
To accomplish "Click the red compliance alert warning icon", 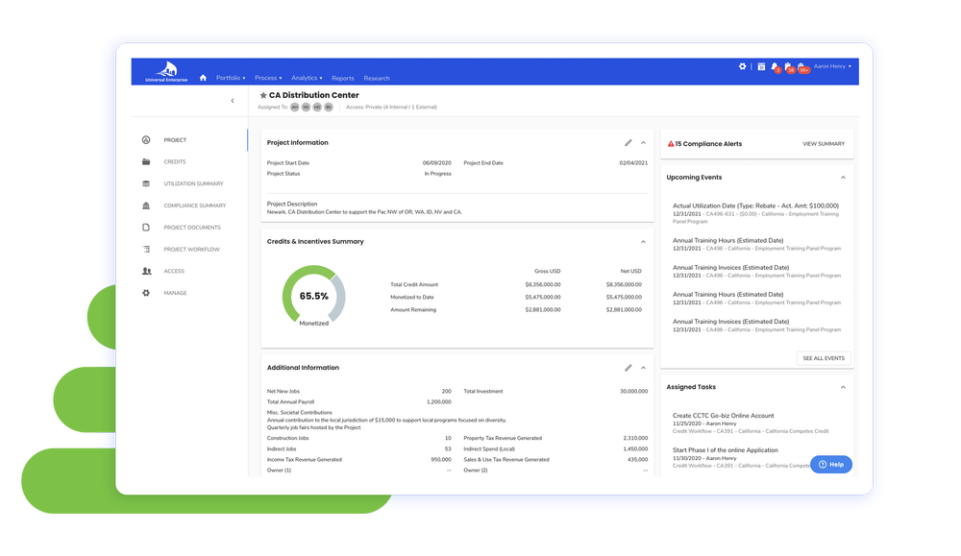I will [x=671, y=144].
